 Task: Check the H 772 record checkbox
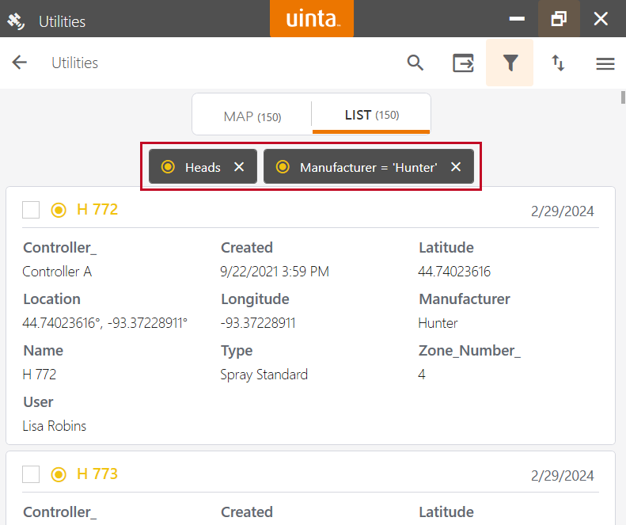[31, 210]
